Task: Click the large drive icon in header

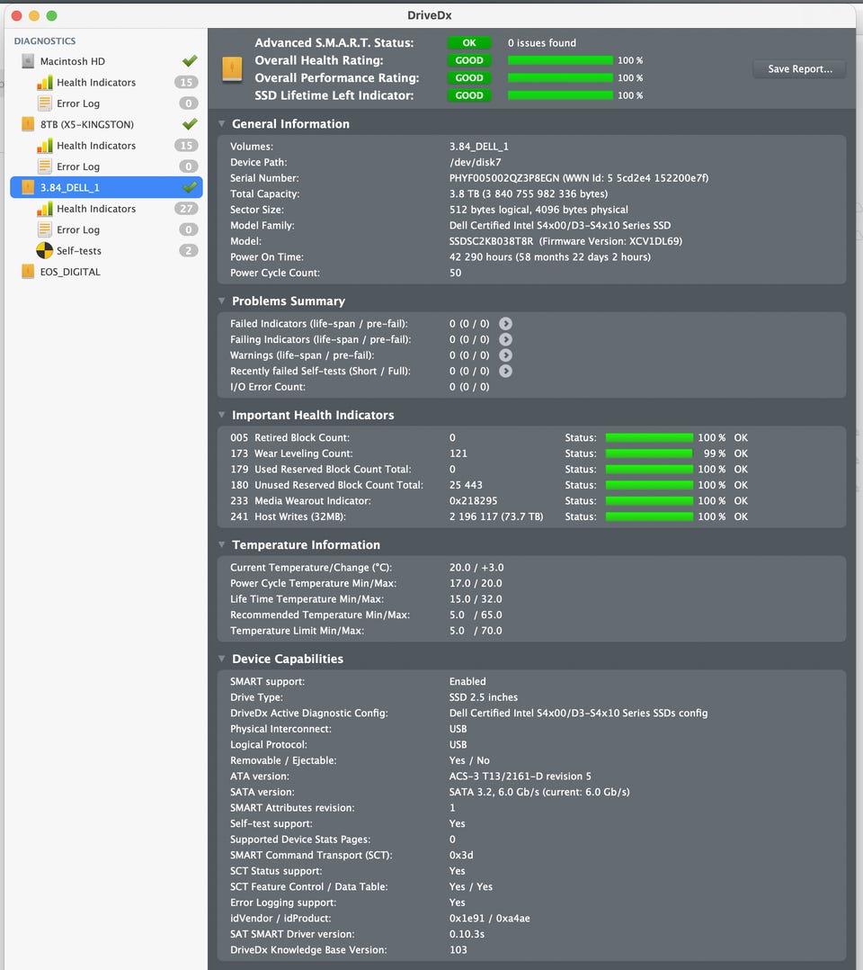Action: coord(232,68)
